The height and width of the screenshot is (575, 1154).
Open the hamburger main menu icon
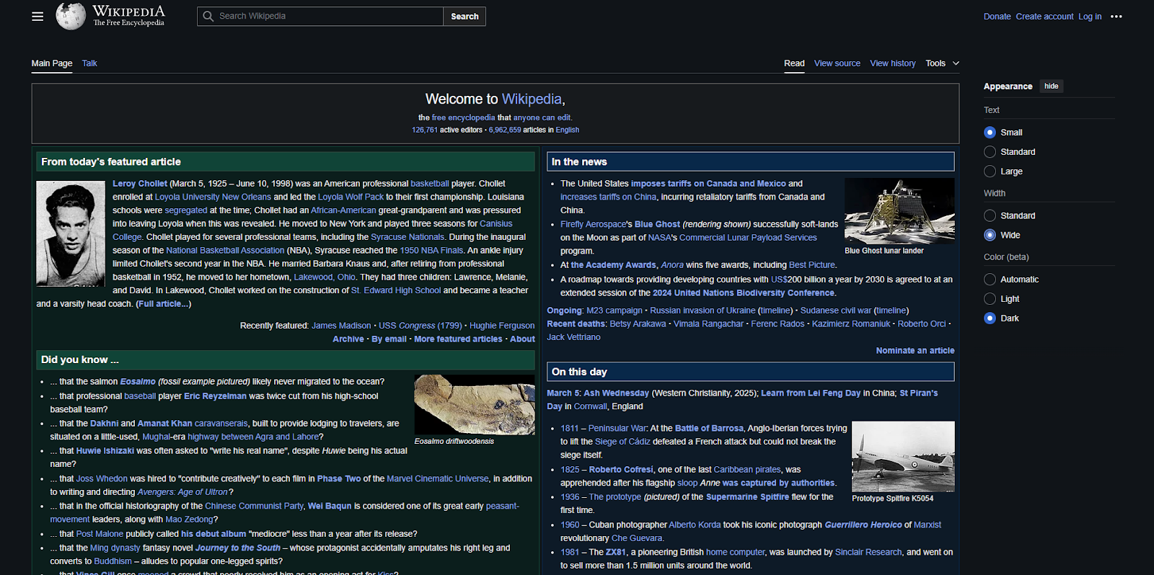[x=38, y=17]
